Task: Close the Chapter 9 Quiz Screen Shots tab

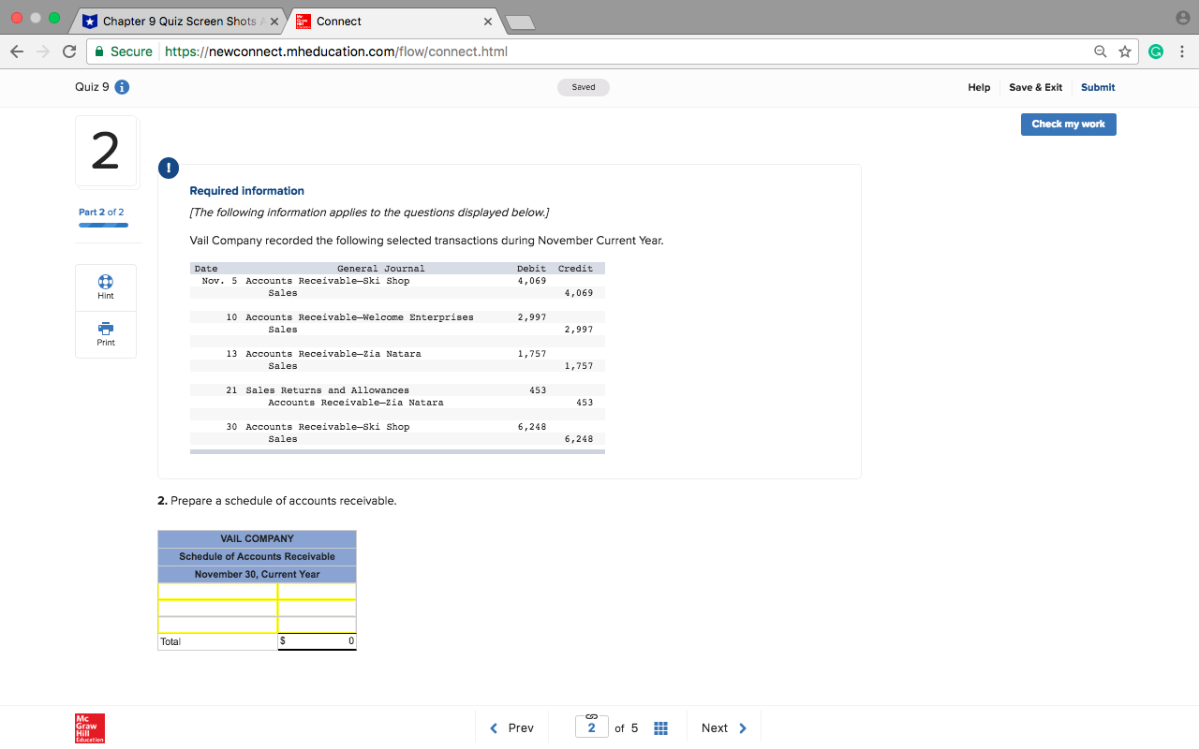Action: [274, 21]
